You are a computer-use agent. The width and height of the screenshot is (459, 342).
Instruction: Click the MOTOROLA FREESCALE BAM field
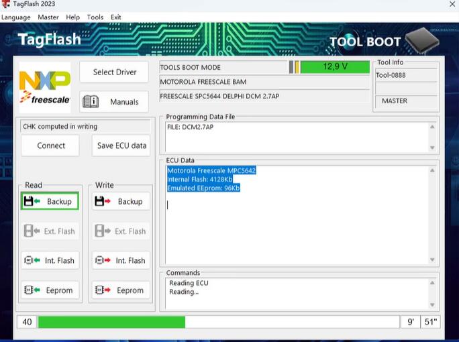264,82
